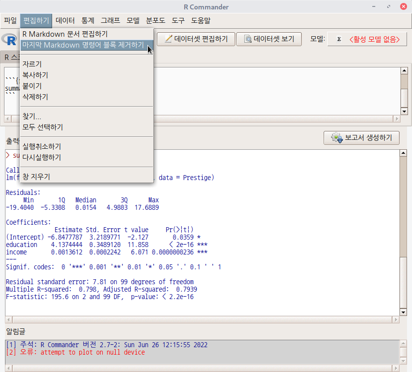Click inside the R script text area

pyautogui.click(x=276, y=91)
